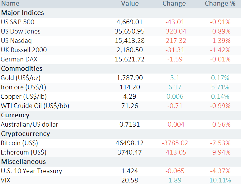Select the Gold (US$/oz) row label
Viewport: 241px width, 184px height.
pos(21,78)
